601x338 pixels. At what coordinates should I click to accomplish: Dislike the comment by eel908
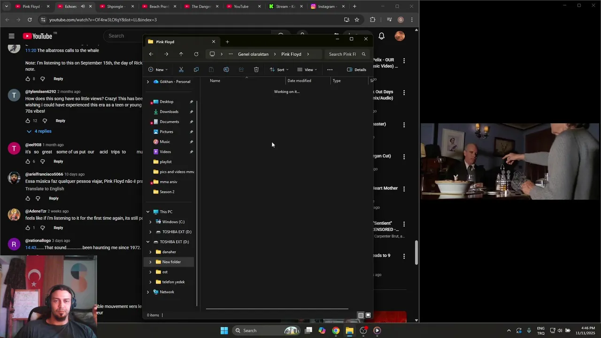click(42, 161)
